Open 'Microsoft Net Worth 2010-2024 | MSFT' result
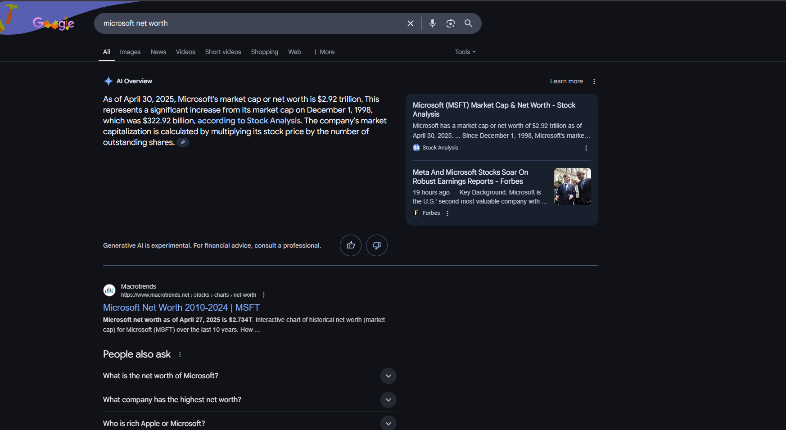The height and width of the screenshot is (430, 786). pos(181,308)
